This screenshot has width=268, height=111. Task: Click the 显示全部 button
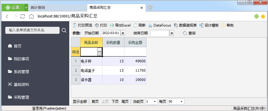point(80,101)
